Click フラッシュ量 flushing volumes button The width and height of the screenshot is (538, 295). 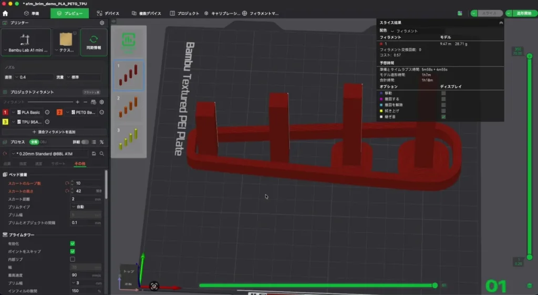91,92
